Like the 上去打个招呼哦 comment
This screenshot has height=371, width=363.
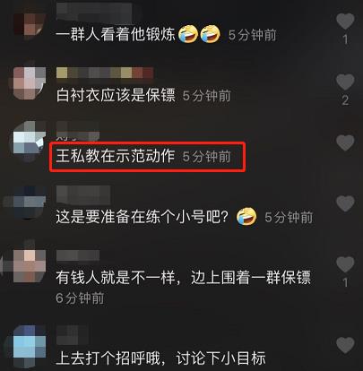point(345,345)
